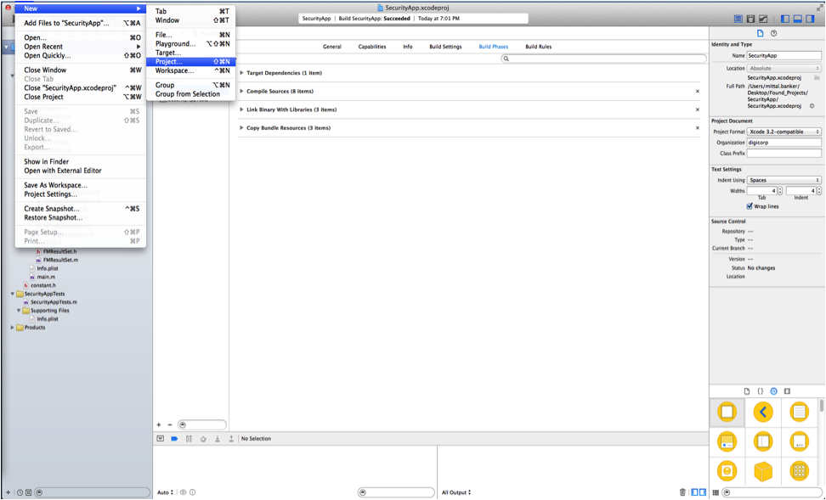Select the Collection View Controller library object
The width and height of the screenshot is (826, 500).
coord(799,470)
